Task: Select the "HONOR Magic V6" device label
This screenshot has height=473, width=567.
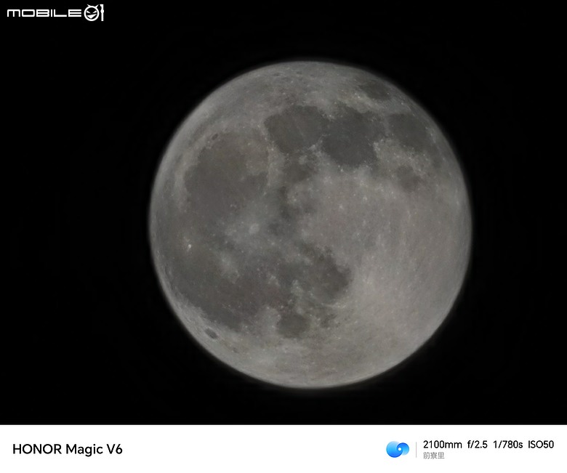Action: click(x=68, y=449)
